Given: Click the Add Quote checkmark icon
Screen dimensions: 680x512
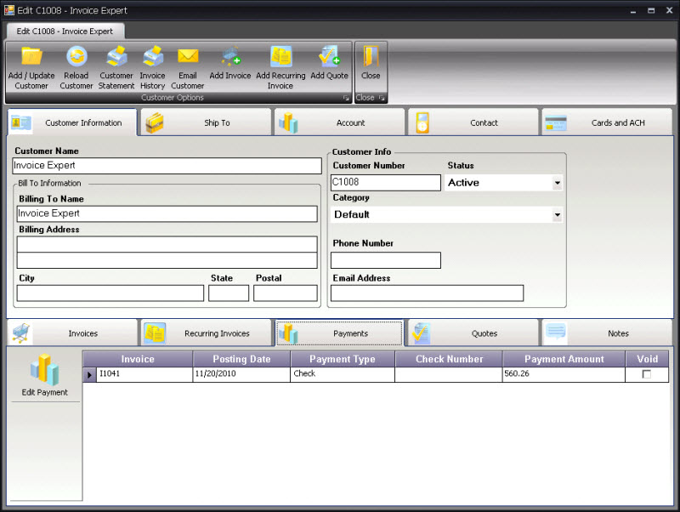Looking at the screenshot, I should 329,56.
